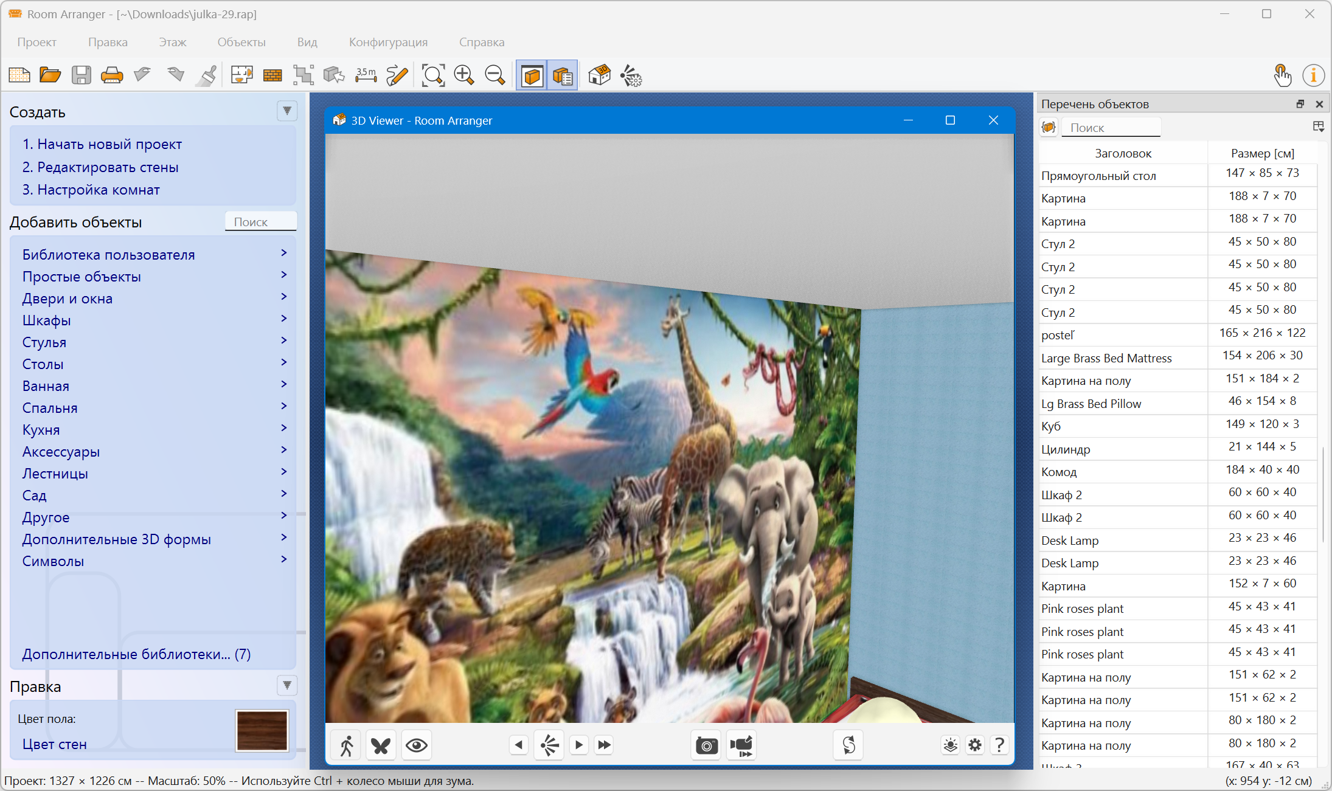
Task: Click the floor color wood swatch
Action: (x=262, y=730)
